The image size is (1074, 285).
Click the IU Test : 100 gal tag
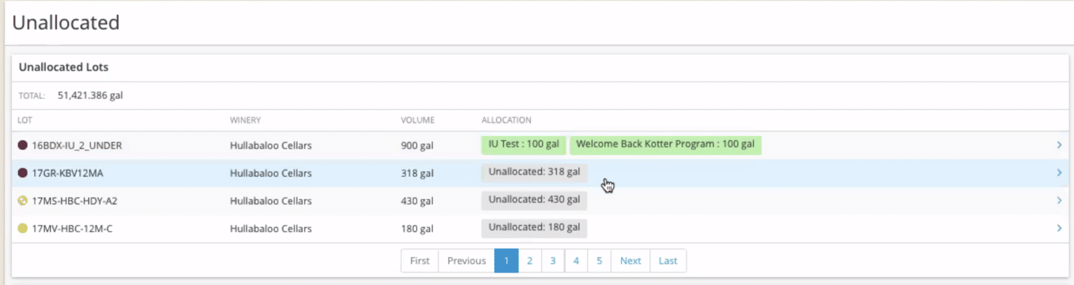tap(524, 145)
